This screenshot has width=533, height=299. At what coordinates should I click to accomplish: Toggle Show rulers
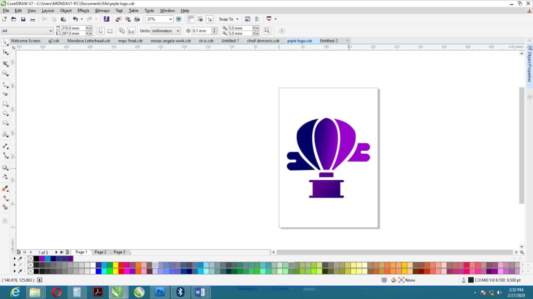tap(190, 19)
